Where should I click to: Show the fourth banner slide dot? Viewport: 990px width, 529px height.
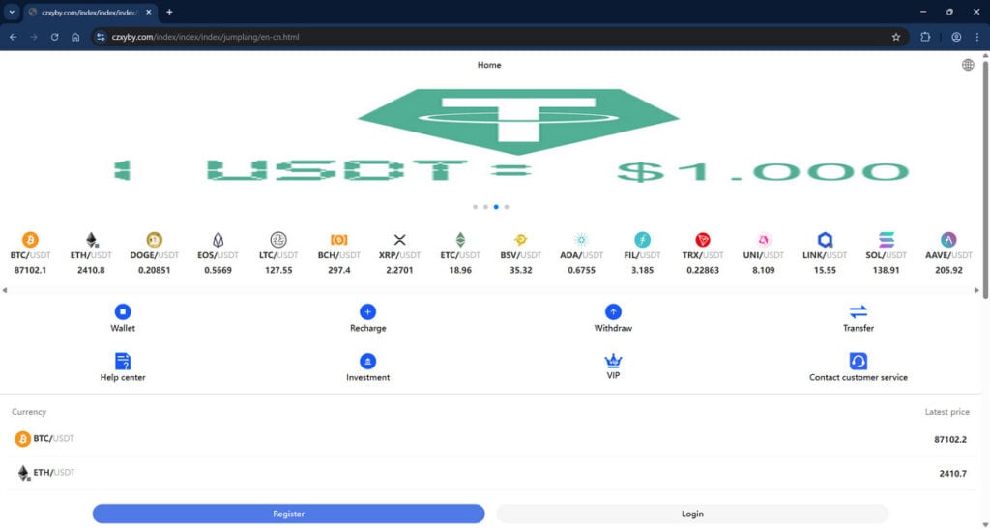point(507,207)
